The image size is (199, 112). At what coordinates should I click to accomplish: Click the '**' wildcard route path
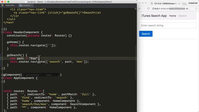24,107
